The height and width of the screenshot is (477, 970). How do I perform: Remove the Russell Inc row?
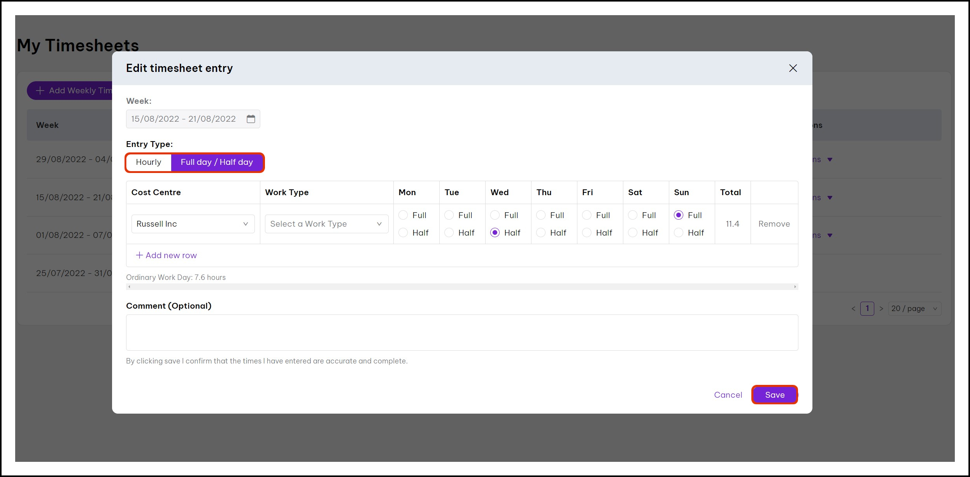(x=774, y=224)
